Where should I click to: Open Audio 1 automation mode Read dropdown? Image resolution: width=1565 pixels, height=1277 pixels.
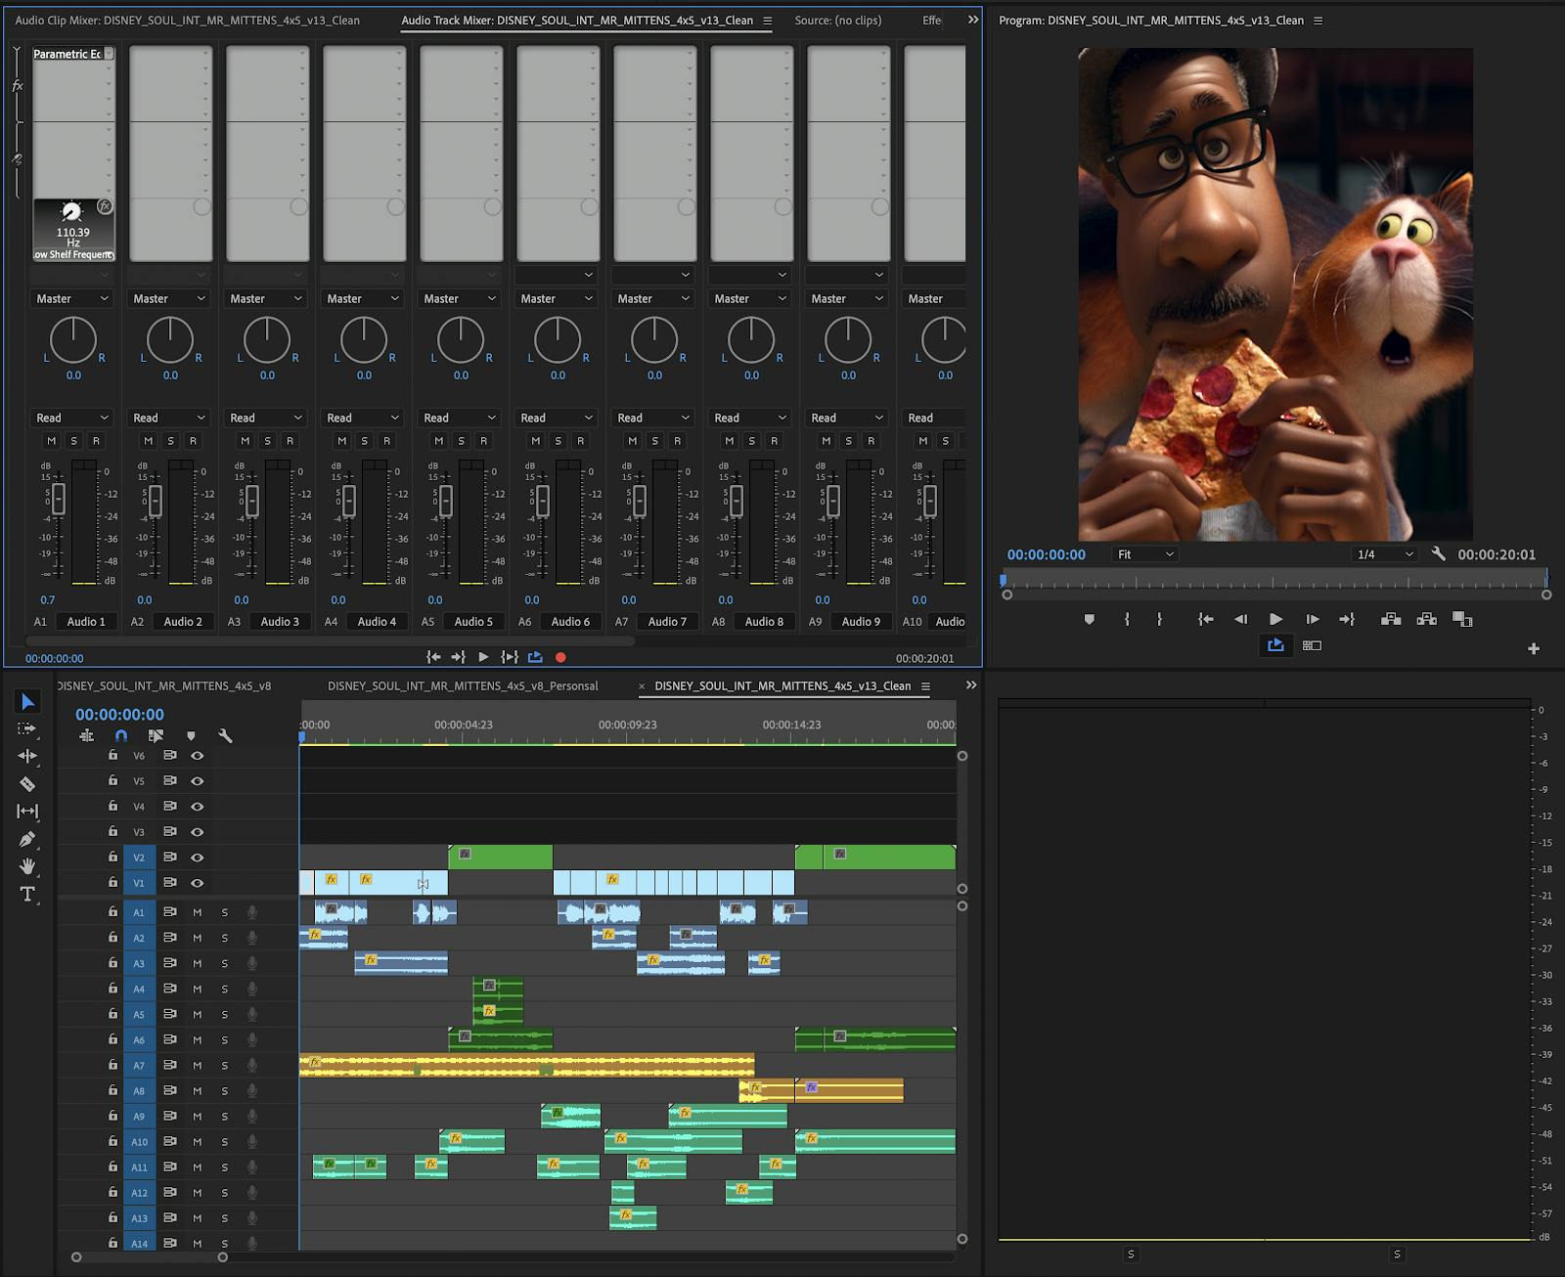[x=72, y=418]
